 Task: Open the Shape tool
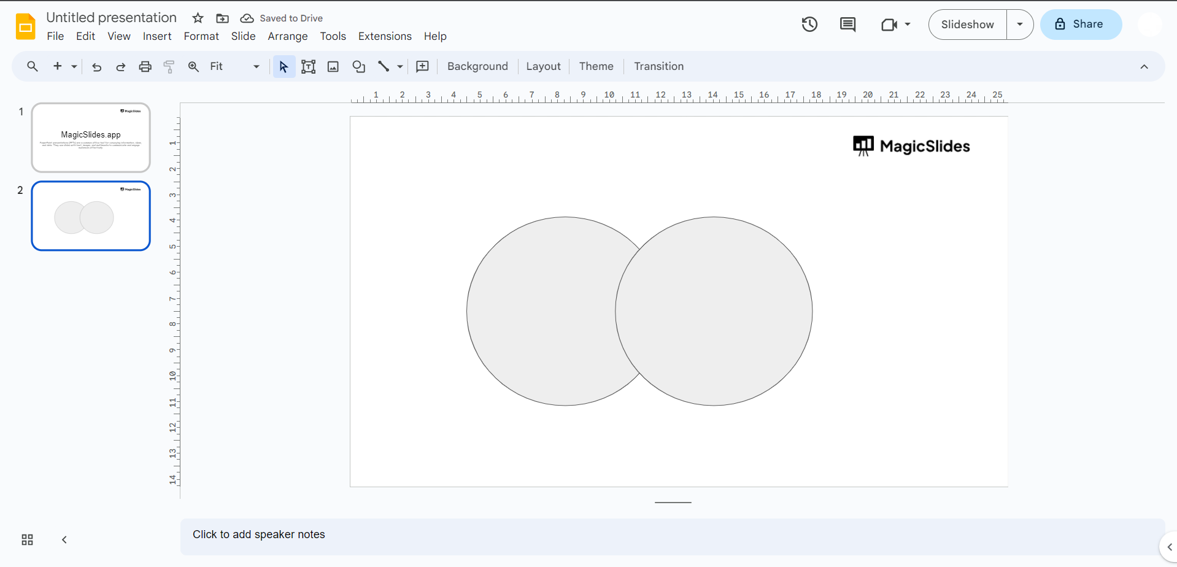pyautogui.click(x=358, y=67)
